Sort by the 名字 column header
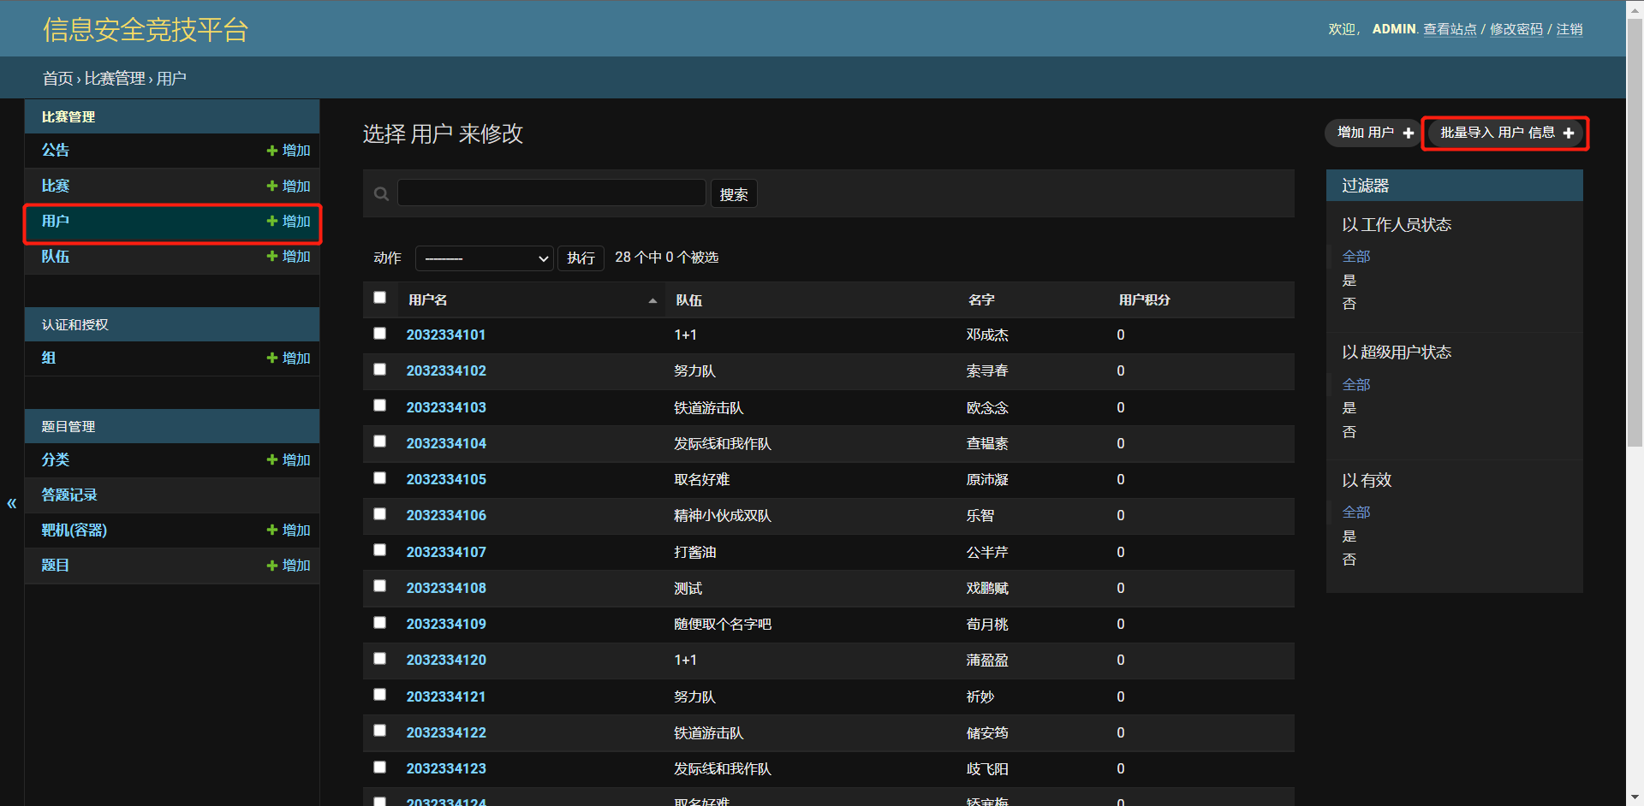 (x=981, y=300)
